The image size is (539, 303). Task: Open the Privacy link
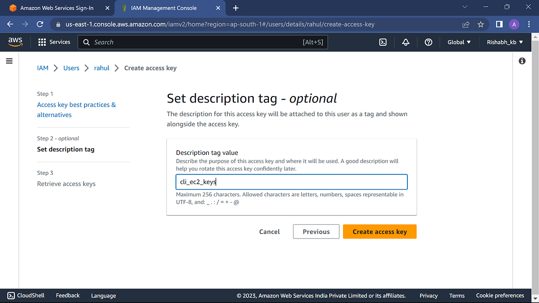429,296
